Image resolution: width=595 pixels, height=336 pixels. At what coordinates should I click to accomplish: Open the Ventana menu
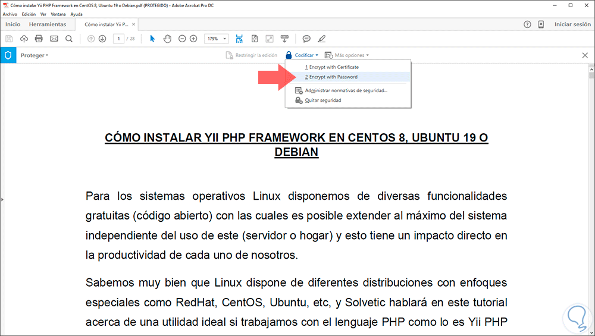pyautogui.click(x=58, y=14)
